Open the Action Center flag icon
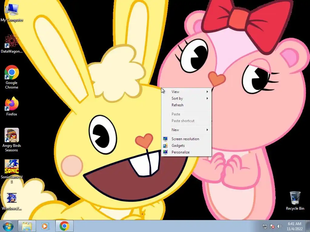The width and height of the screenshot is (310, 232). (x=272, y=226)
